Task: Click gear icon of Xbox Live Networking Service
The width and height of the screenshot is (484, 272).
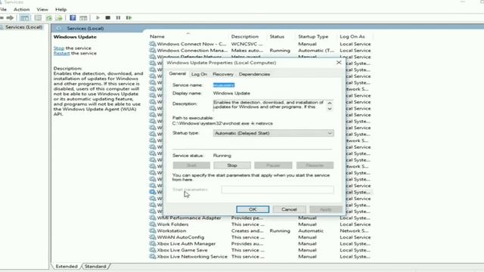Action: pyautogui.click(x=153, y=256)
